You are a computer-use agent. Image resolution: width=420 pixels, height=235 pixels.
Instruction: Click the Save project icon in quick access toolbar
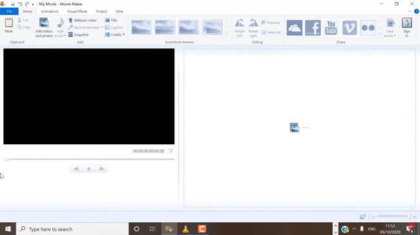point(12,4)
